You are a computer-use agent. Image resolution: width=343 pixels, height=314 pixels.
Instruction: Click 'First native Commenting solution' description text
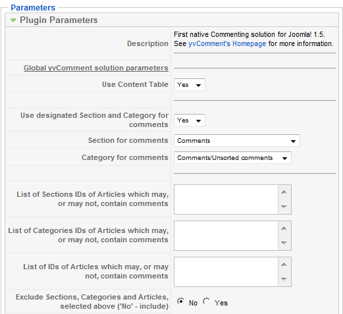[x=250, y=34]
